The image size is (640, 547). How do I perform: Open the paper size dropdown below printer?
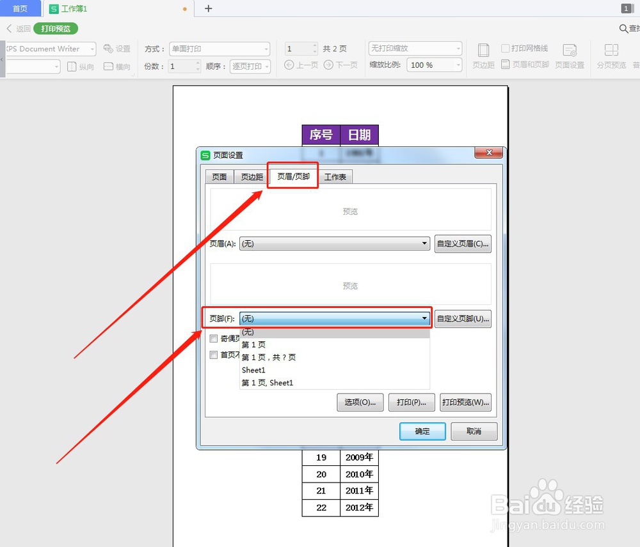pyautogui.click(x=33, y=66)
